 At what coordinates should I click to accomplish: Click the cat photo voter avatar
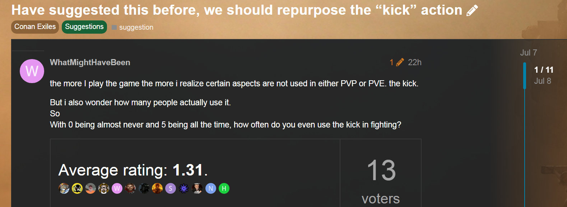[x=64, y=188]
